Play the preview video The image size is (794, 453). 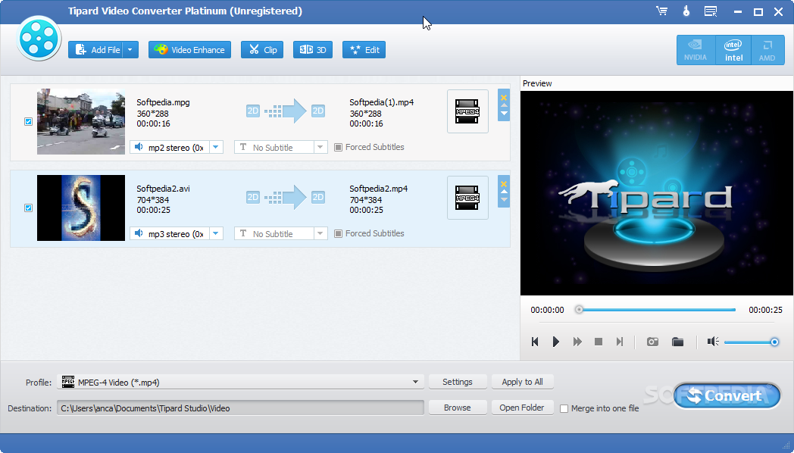(555, 342)
